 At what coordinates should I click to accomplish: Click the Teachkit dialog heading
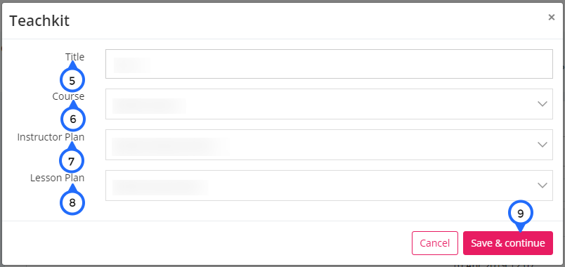(39, 21)
